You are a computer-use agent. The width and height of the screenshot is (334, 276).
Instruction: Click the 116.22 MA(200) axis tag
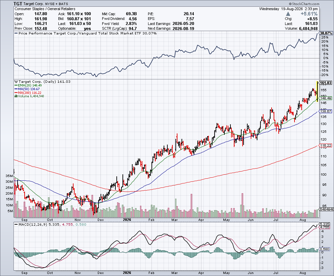[326, 146]
